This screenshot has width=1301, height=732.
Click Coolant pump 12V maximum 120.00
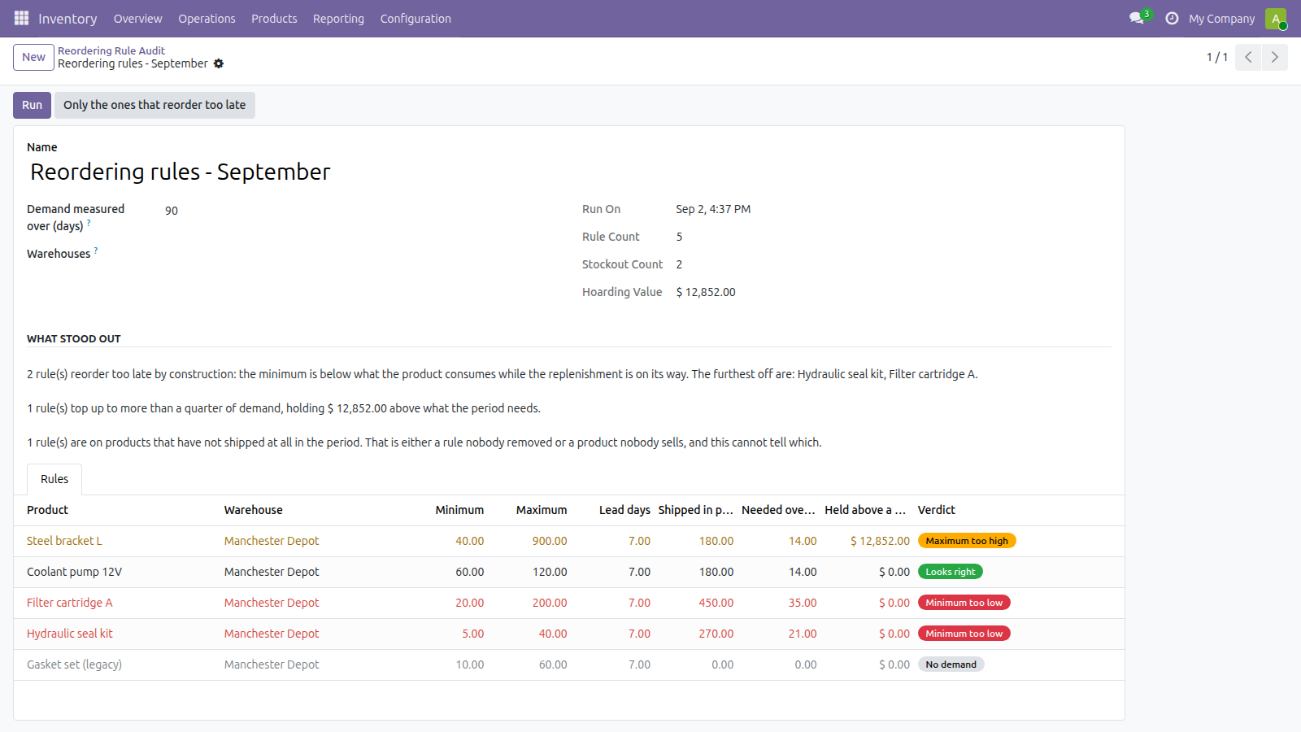point(550,572)
